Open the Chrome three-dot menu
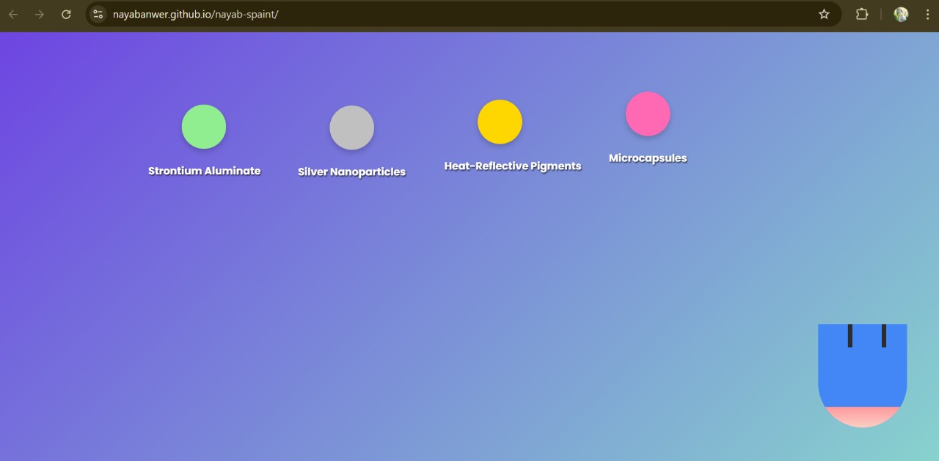 [x=927, y=15]
